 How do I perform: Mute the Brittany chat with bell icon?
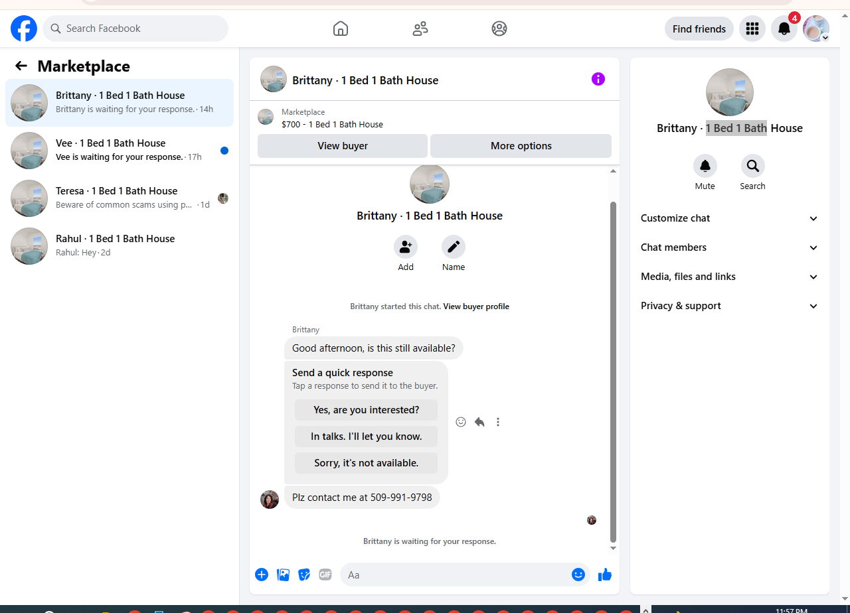coord(705,166)
